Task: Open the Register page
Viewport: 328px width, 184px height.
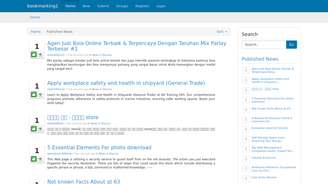Action: pos(142,6)
